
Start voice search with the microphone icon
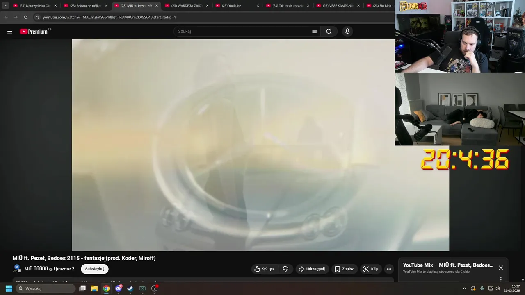tap(347, 32)
